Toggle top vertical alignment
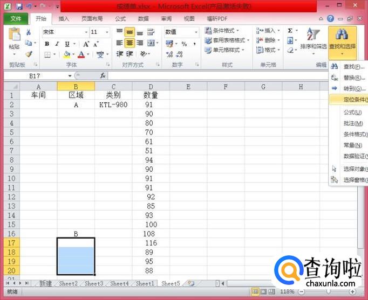 click(119, 32)
